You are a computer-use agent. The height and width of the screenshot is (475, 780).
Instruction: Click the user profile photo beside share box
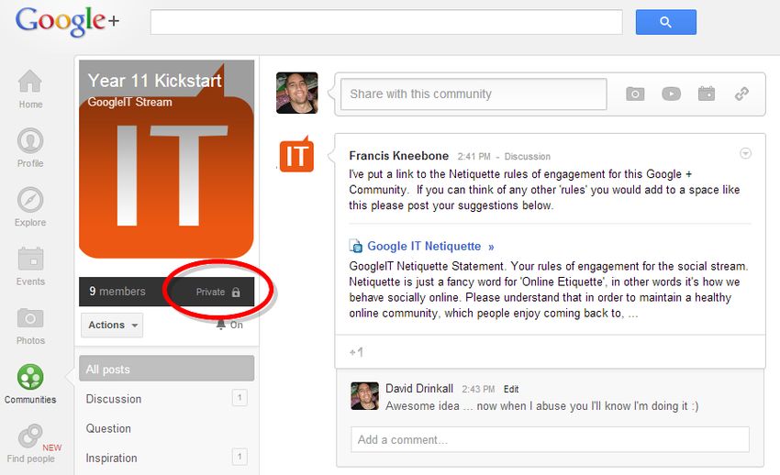pyautogui.click(x=297, y=93)
